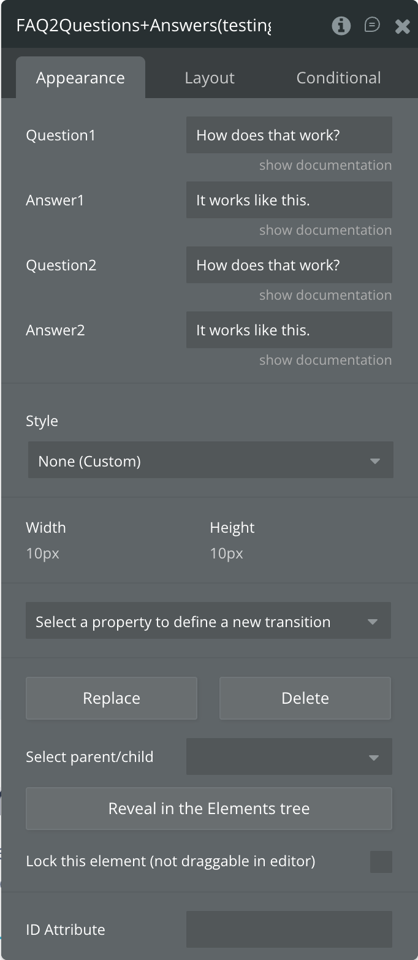Click the info icon in the header
The width and height of the screenshot is (418, 960).
[x=341, y=25]
